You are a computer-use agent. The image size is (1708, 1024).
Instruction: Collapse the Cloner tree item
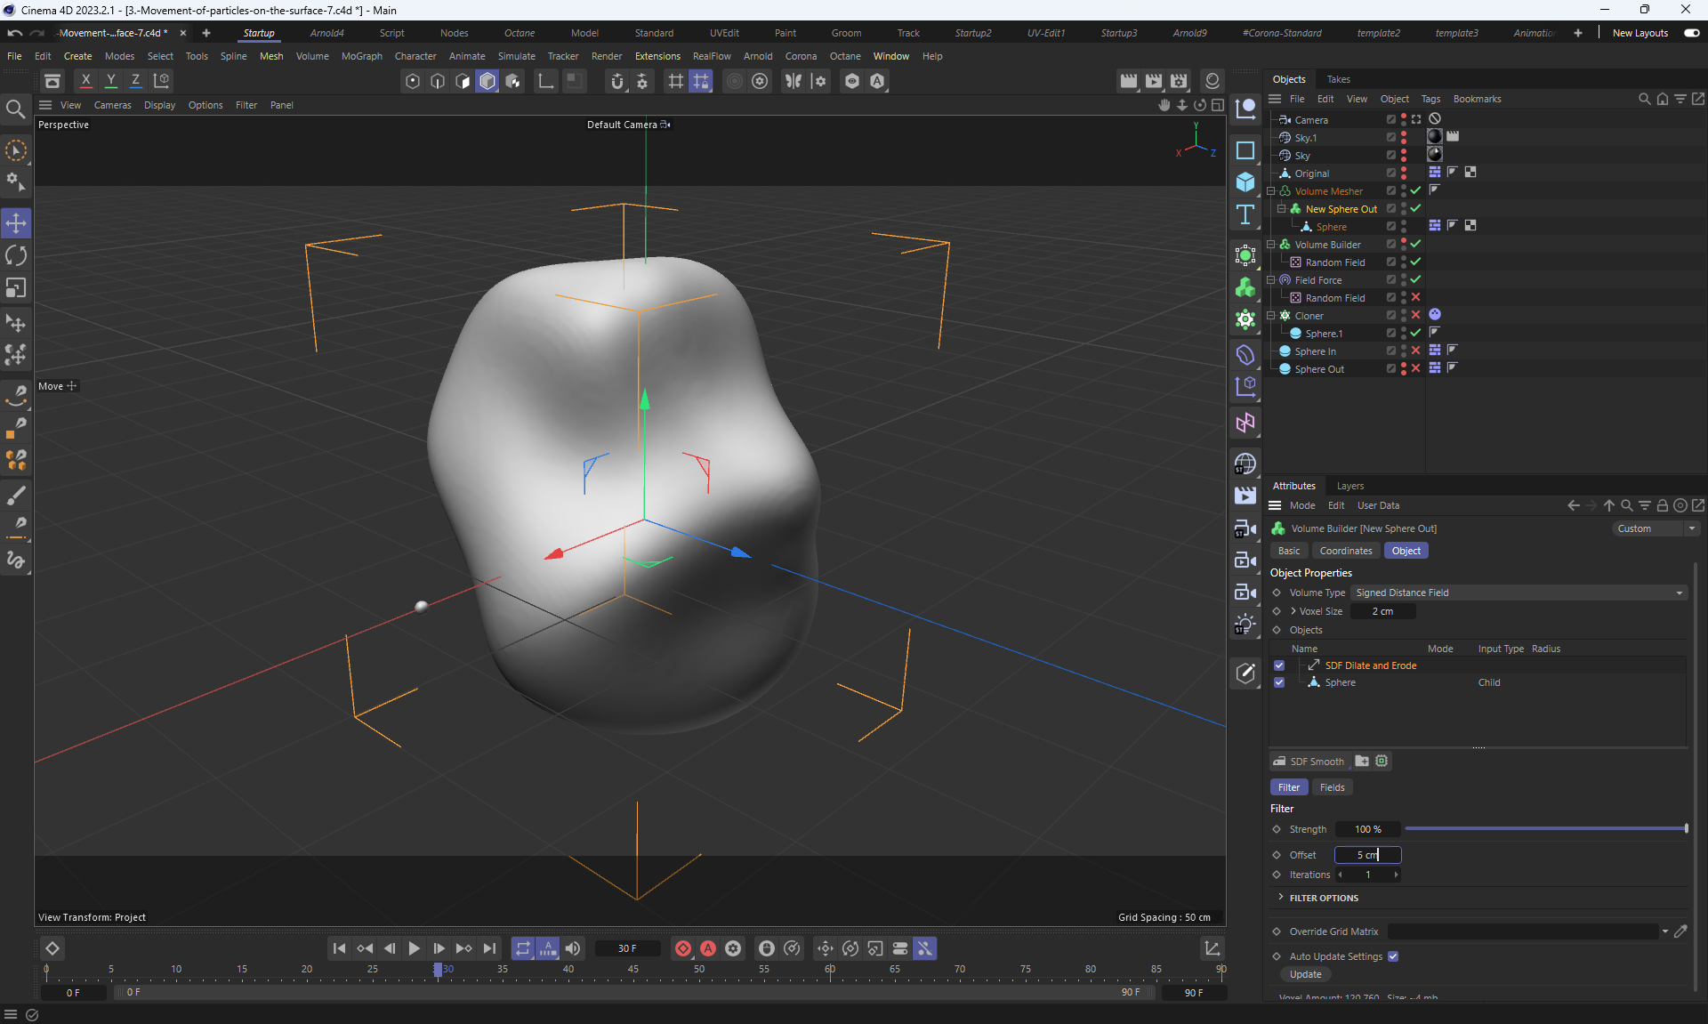[x=1271, y=316]
